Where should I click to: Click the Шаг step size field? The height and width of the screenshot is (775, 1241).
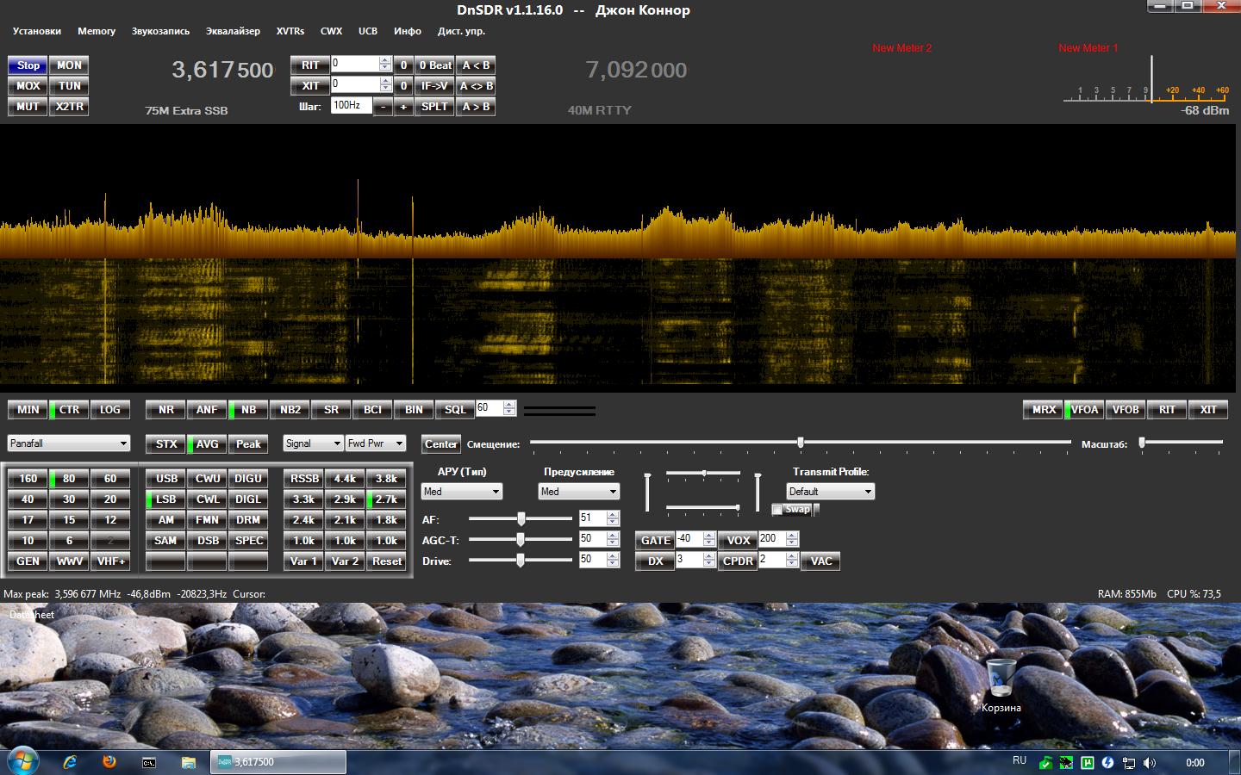pos(351,106)
